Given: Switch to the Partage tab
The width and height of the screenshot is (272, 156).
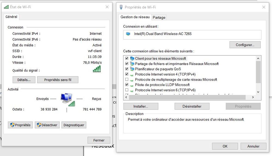Looking at the screenshot, I should 159,17.
